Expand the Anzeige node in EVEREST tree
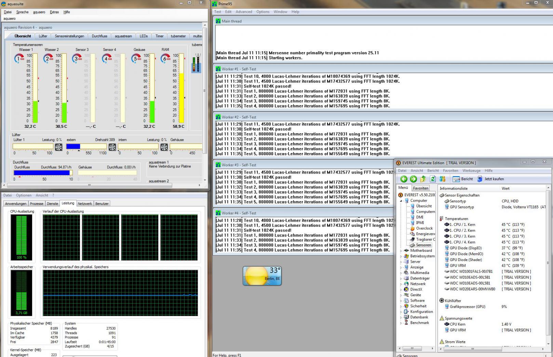This screenshot has width=553, height=357. click(401, 267)
